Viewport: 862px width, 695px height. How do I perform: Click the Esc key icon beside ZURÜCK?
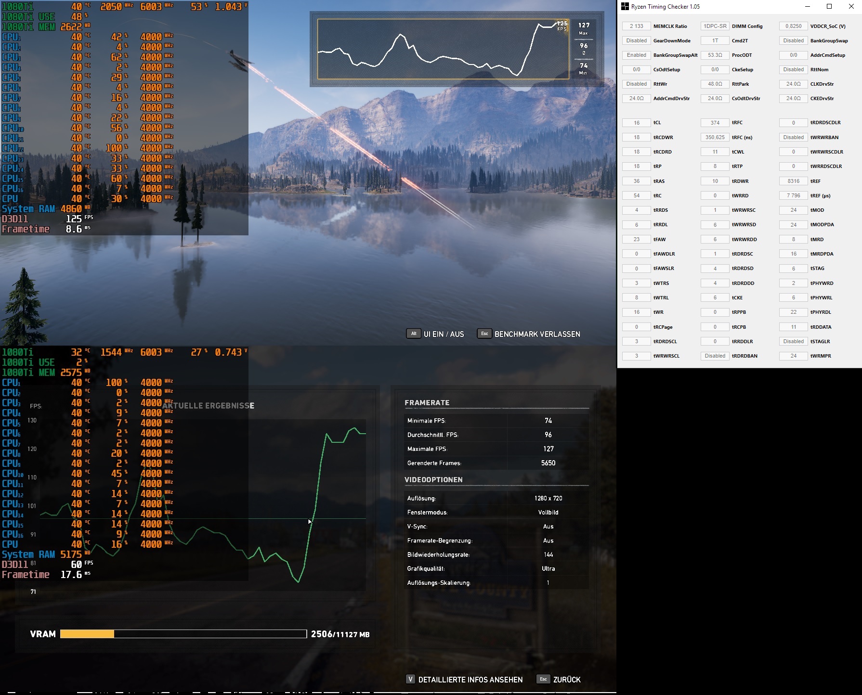click(543, 679)
